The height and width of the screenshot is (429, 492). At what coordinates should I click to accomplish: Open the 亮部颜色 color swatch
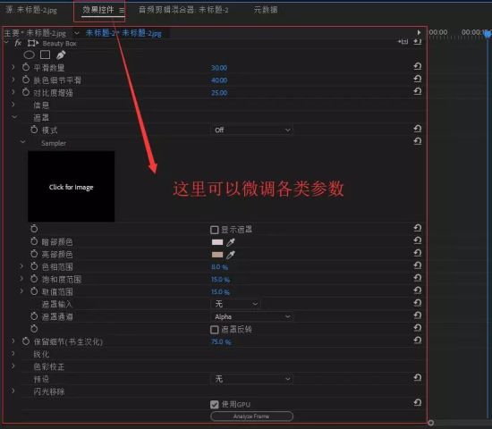tap(217, 255)
